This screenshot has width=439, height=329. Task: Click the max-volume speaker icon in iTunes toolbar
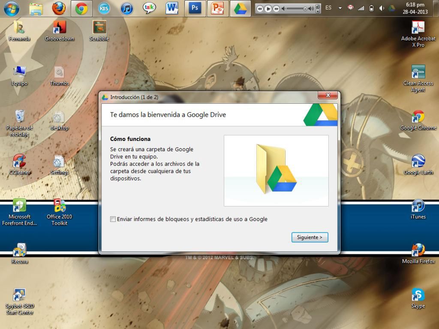(311, 9)
